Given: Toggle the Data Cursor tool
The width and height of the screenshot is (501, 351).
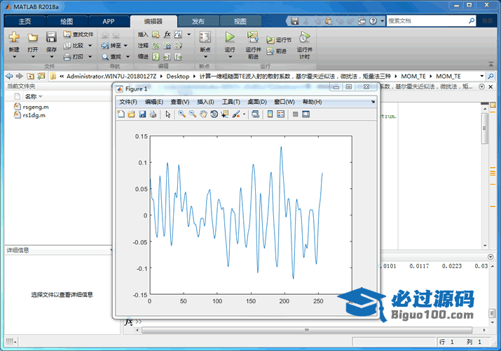Looking at the screenshot, I should pos(225,114).
